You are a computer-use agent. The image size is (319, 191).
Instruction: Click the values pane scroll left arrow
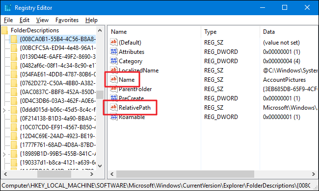112,174
